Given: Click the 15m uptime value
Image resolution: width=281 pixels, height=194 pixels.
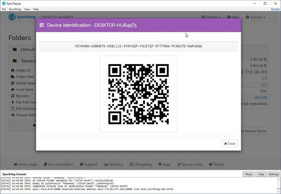Looking at the screenshot, I should (x=263, y=91).
